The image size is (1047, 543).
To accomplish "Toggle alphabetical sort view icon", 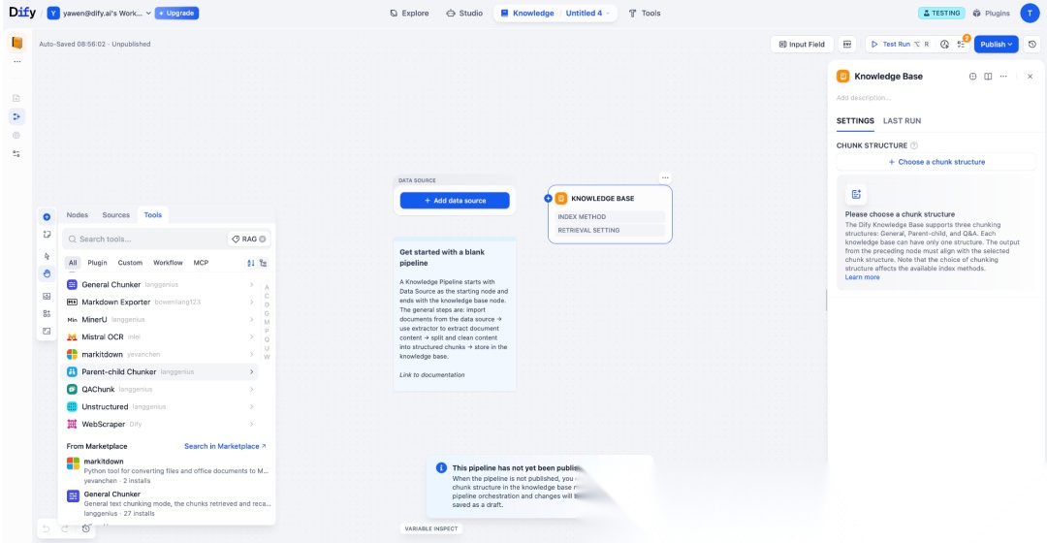I will click(251, 263).
